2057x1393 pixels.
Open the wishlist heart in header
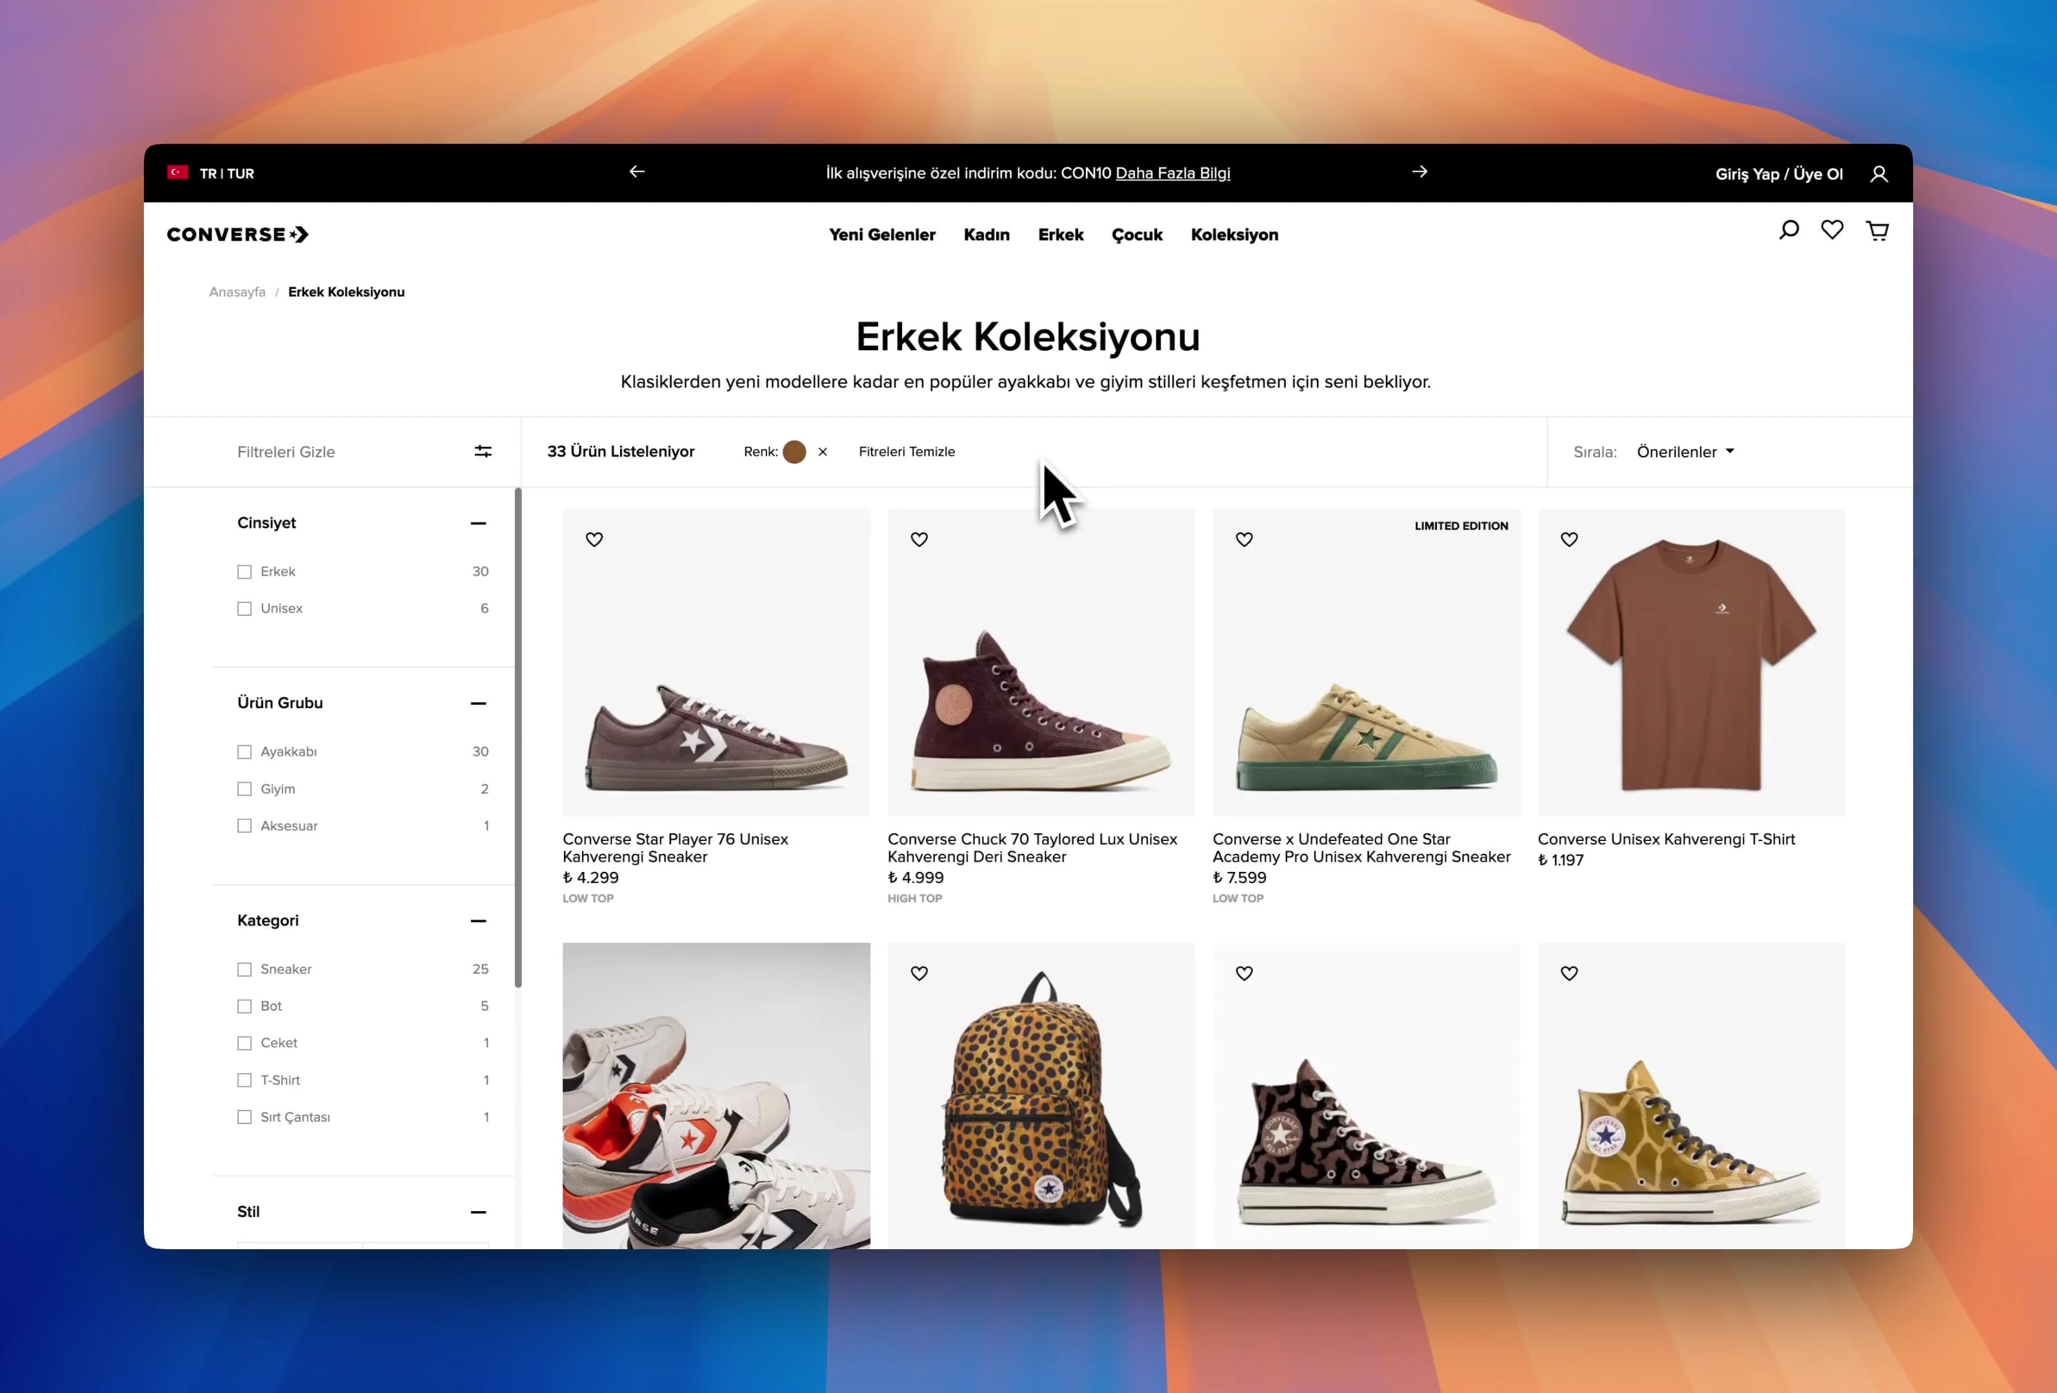(1831, 231)
